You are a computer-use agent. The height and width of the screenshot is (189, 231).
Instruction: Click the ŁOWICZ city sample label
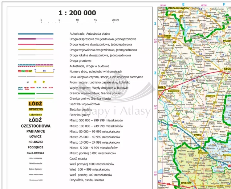click(x=35, y=137)
